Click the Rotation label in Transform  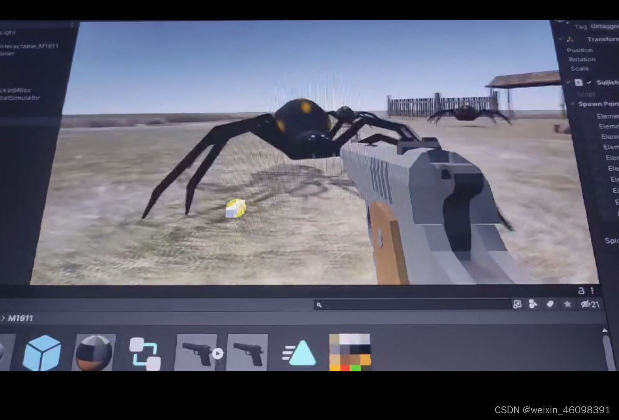582,59
